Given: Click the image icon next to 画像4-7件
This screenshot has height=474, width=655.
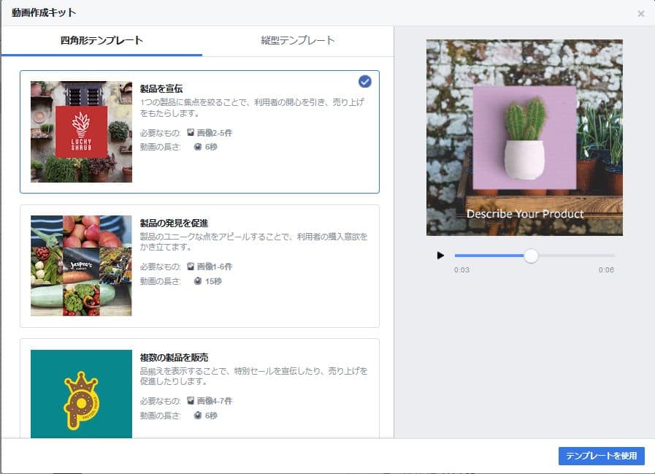Looking at the screenshot, I should (191, 402).
